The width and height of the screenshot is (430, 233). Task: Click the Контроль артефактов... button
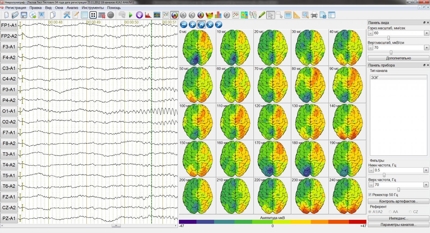pyautogui.click(x=398, y=201)
